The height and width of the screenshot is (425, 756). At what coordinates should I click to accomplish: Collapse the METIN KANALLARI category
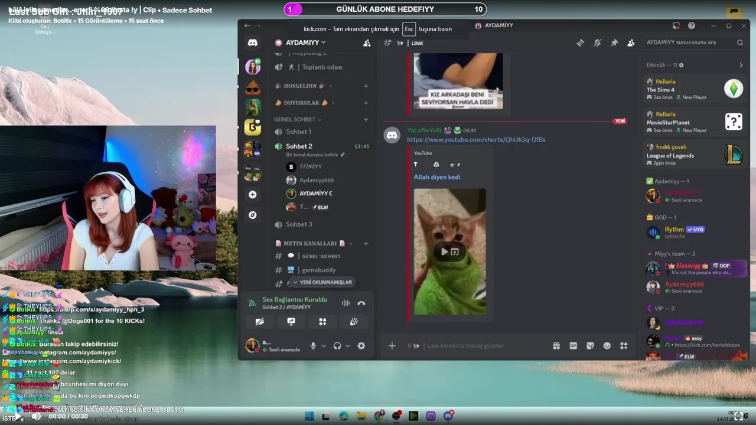tap(314, 243)
